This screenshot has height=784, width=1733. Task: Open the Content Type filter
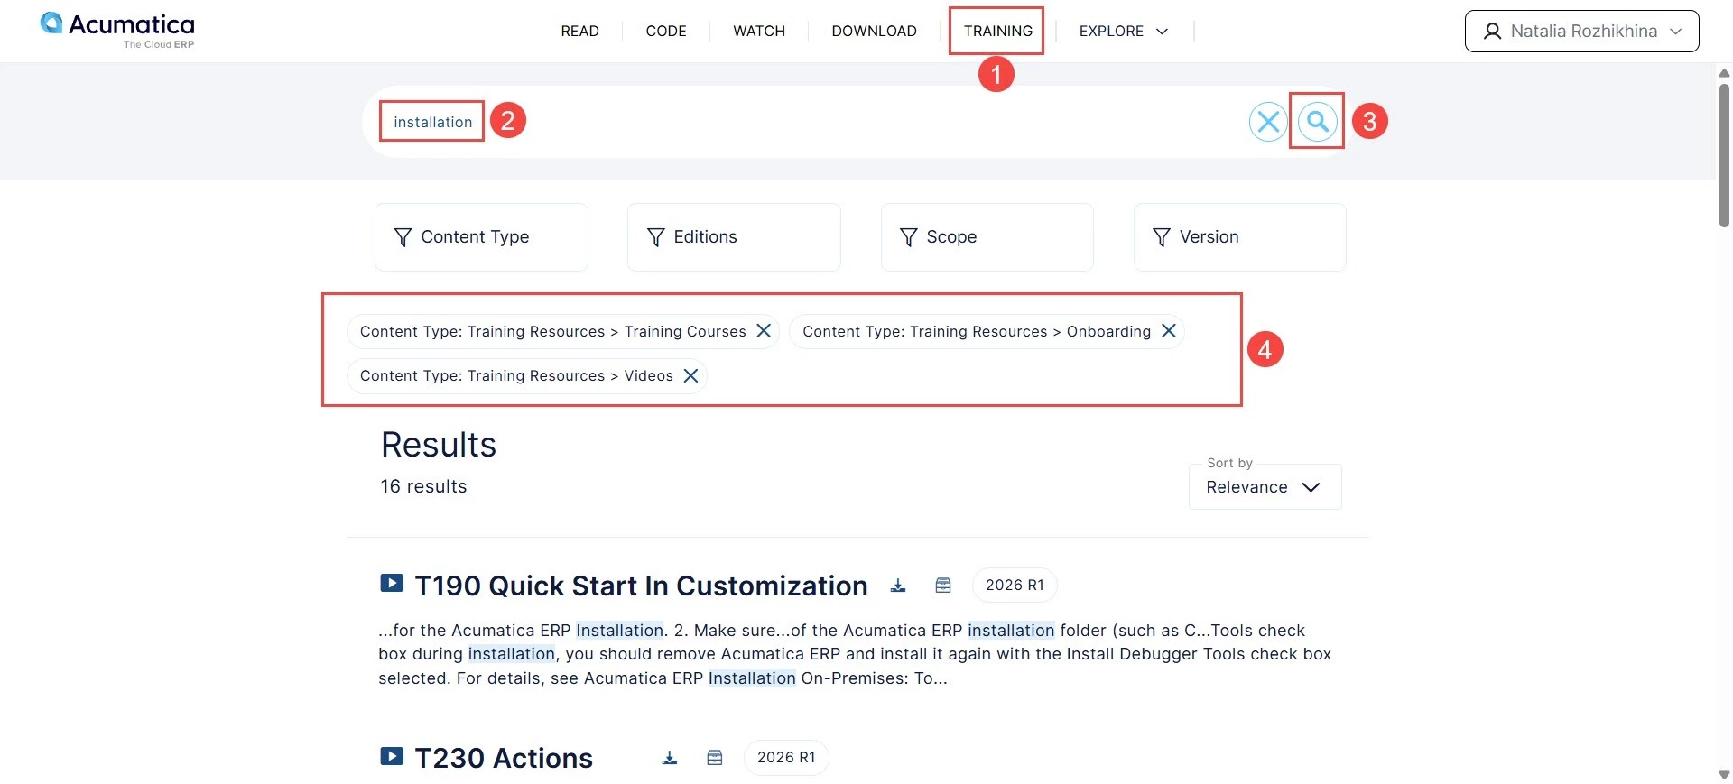point(481,237)
